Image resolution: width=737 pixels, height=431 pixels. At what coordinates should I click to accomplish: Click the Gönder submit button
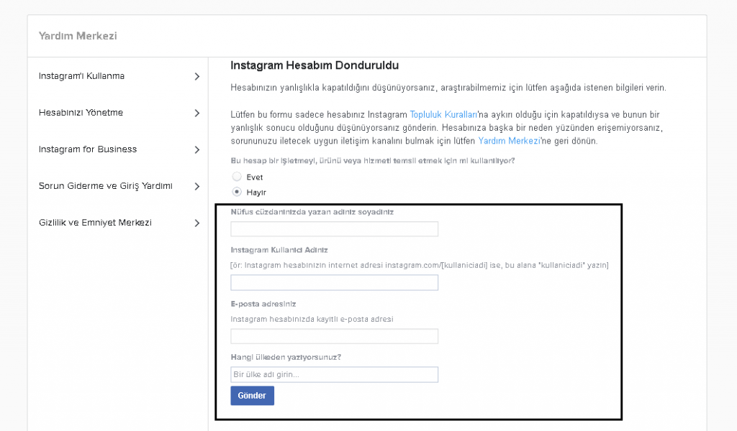pyautogui.click(x=252, y=396)
